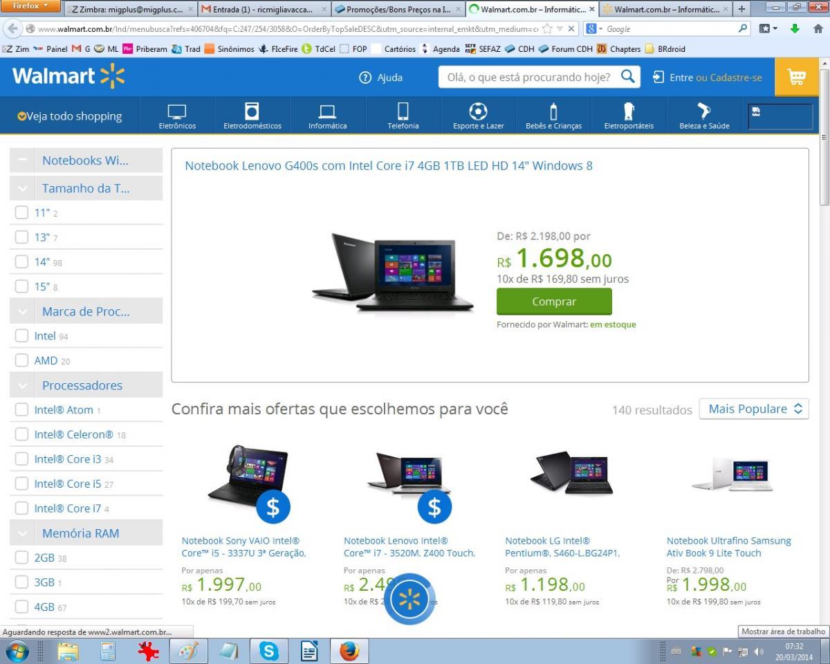Open Samsung Ativ Book 9 Lite link
Viewport: 830px width, 664px height.
click(729, 546)
